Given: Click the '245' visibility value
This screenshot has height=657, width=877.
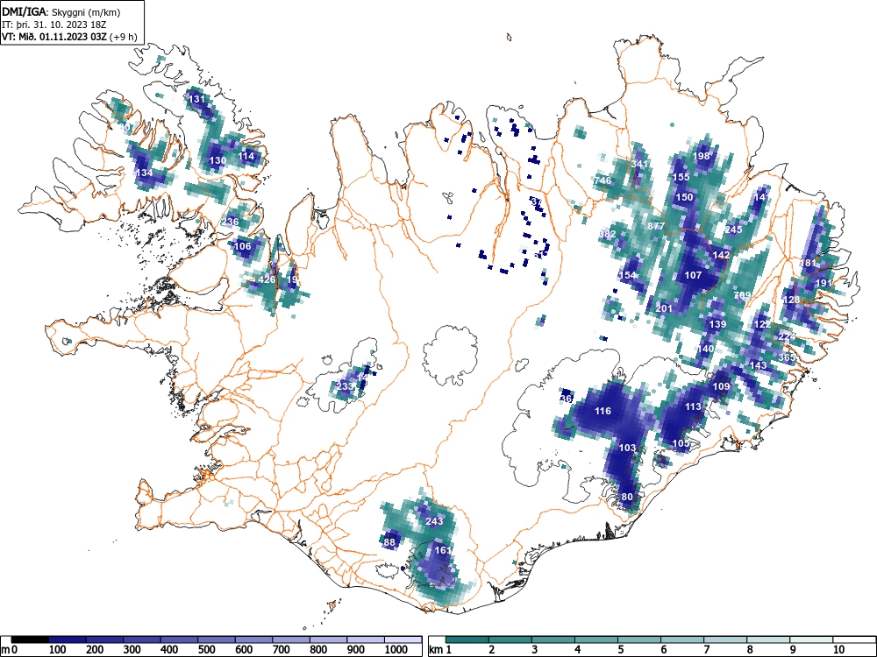Looking at the screenshot, I should tap(734, 230).
